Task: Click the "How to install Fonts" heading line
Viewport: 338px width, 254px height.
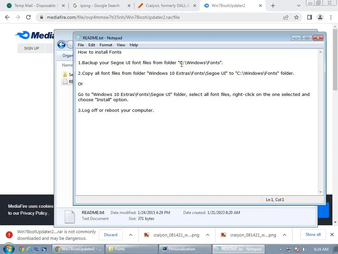Action: coord(100,52)
